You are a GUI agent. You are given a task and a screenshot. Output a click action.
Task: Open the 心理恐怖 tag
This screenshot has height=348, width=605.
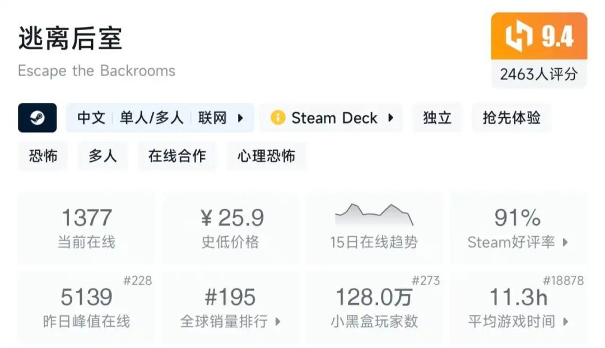click(266, 156)
